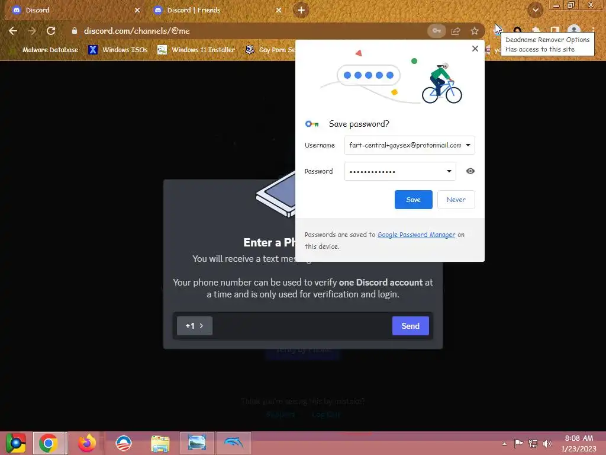Bookmark this page with the star icon
606x455 pixels.
(x=475, y=31)
